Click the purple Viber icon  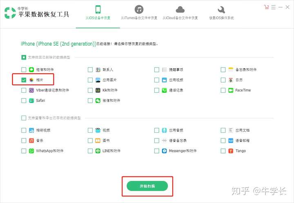tap(31, 90)
